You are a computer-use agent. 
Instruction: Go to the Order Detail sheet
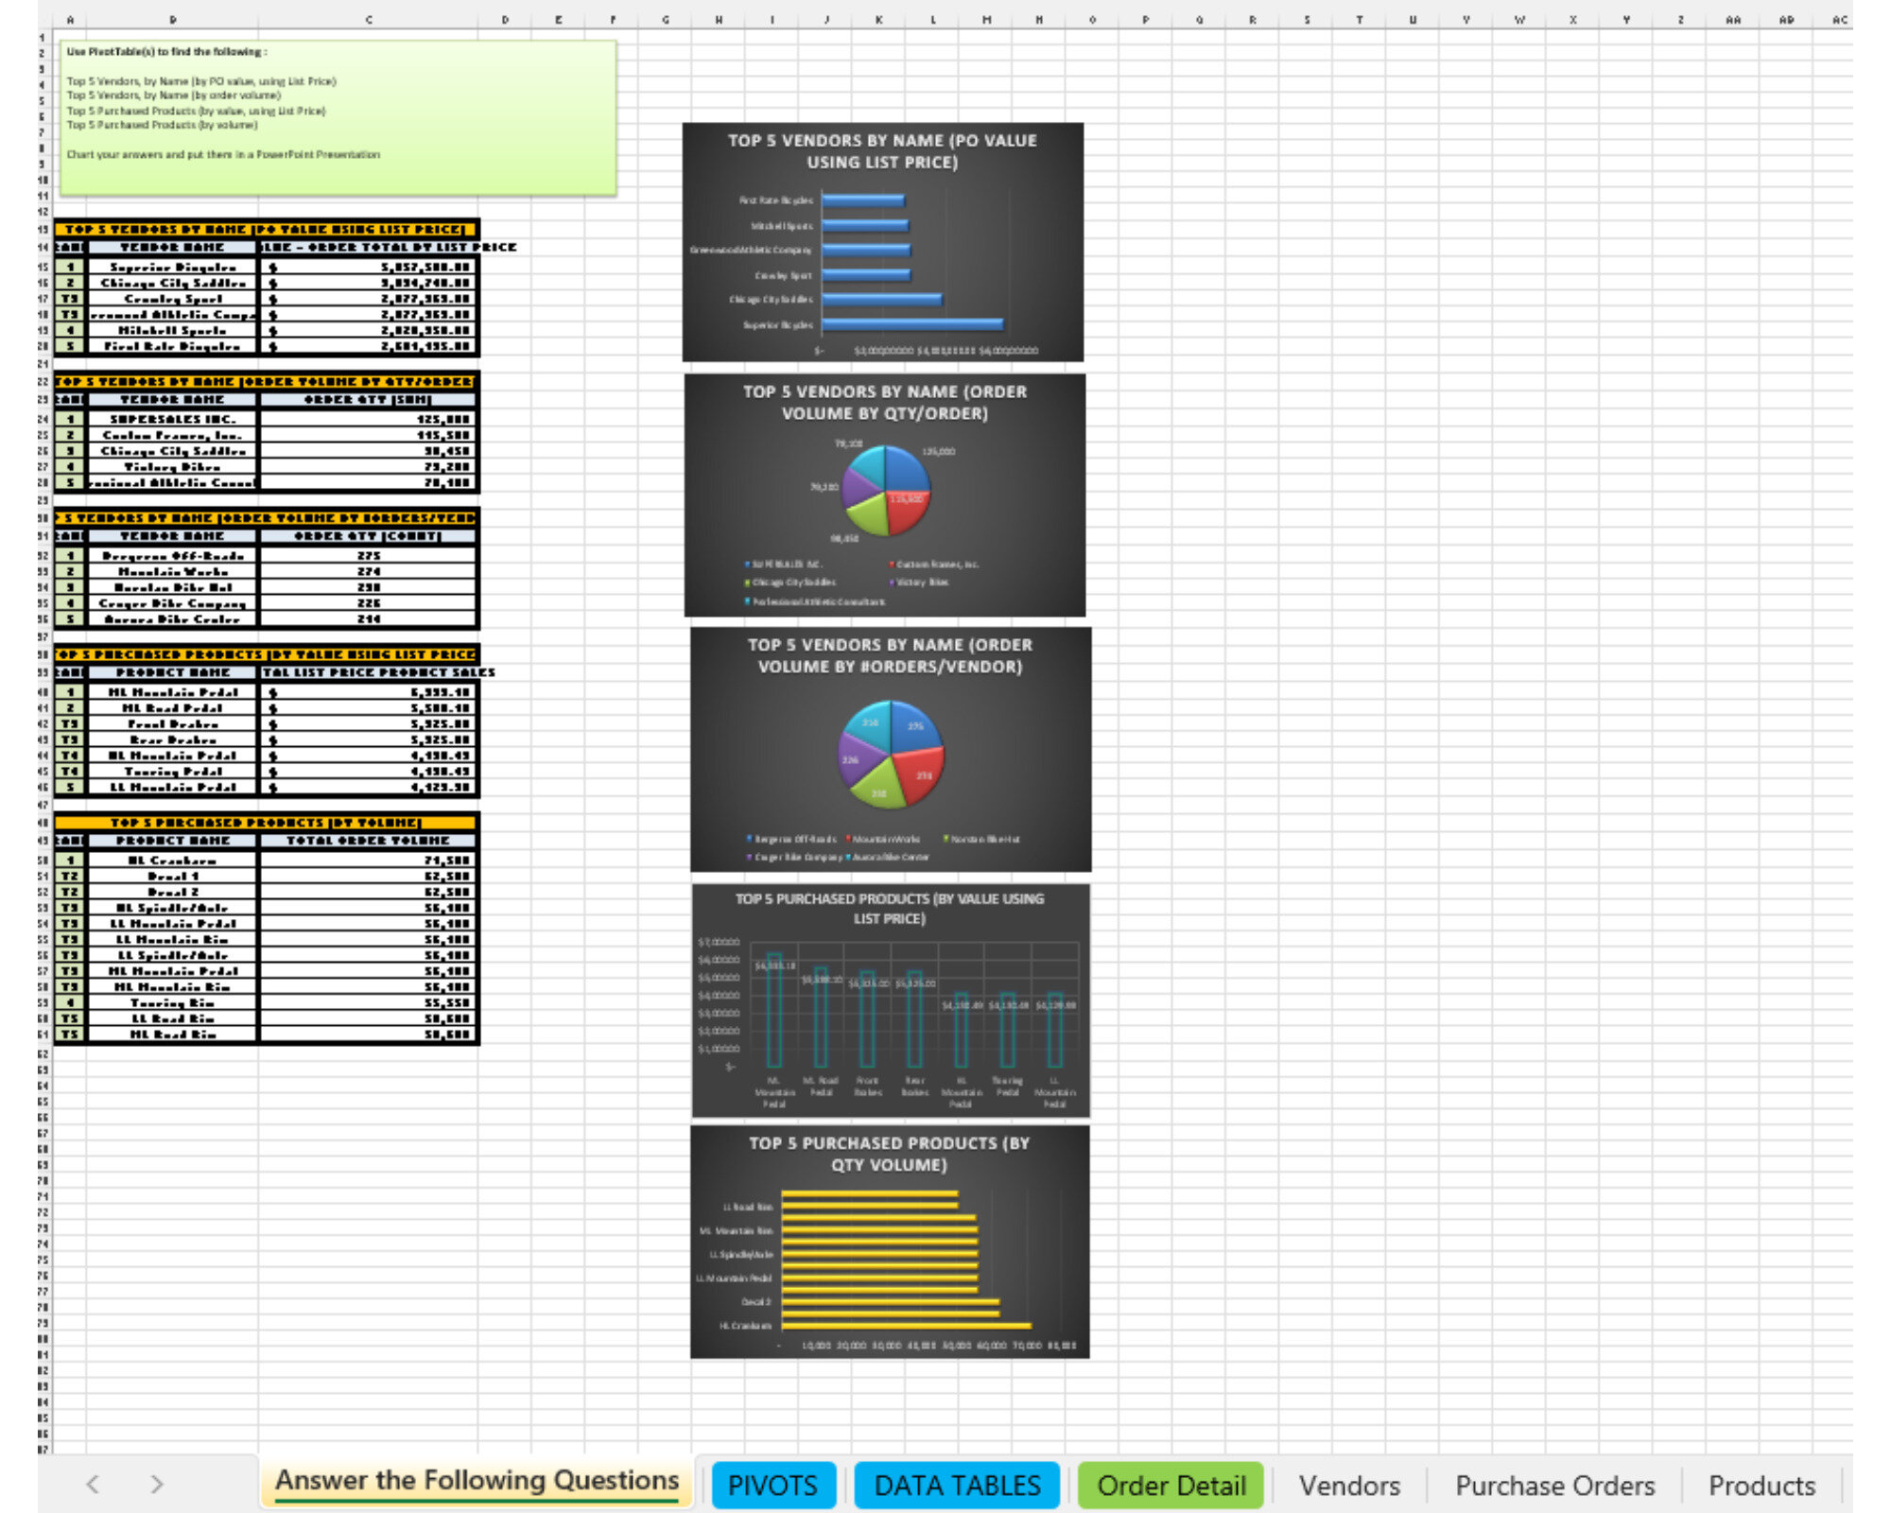tap(1171, 1485)
